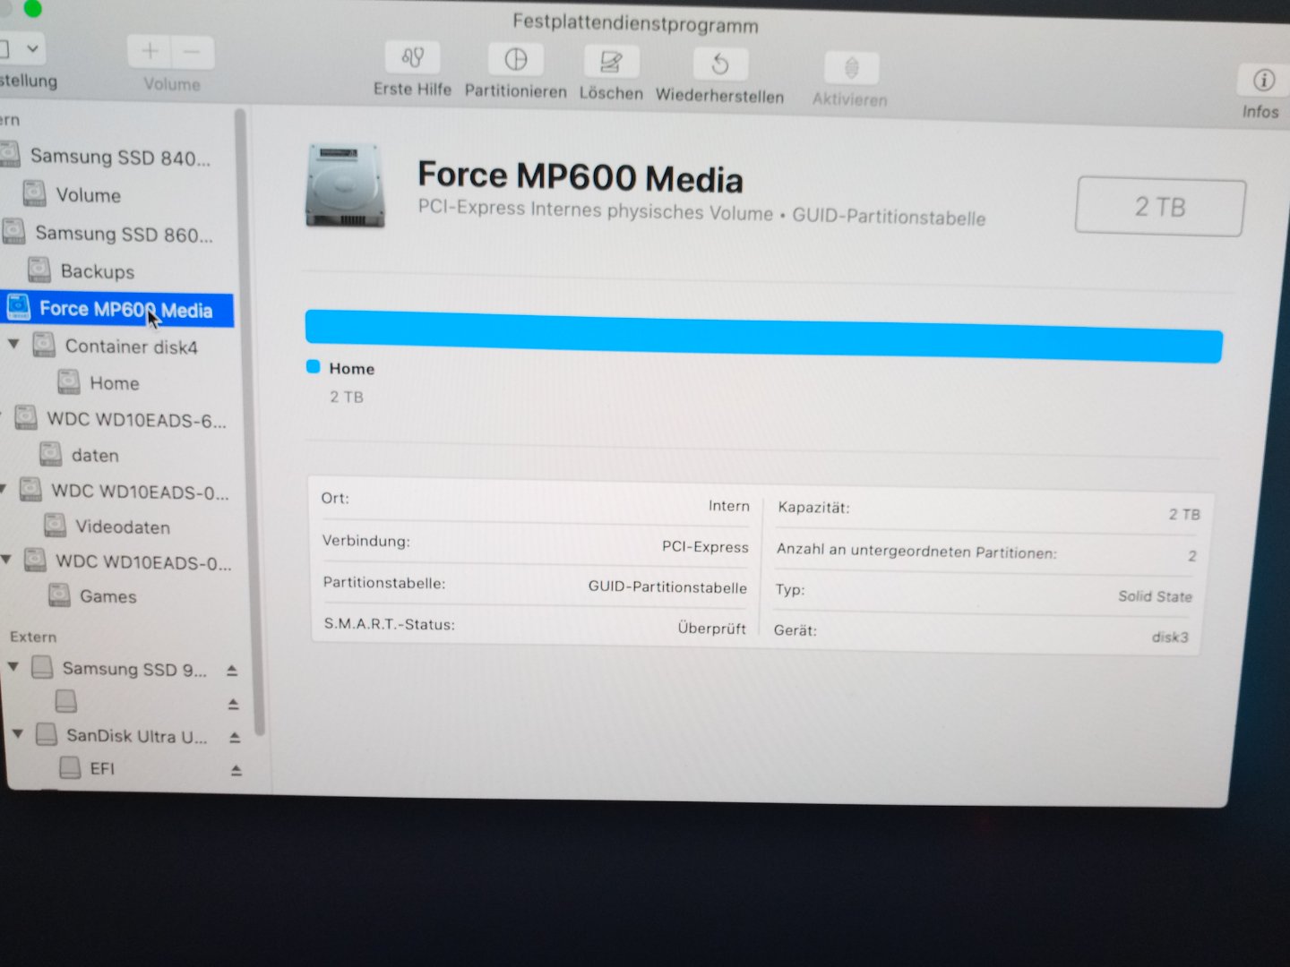Viewport: 1290px width, 967px height.
Task: Click the partition count value 2
Action: (x=1192, y=556)
